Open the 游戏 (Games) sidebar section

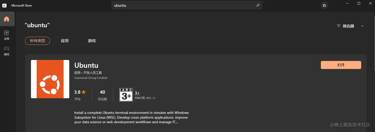click(7, 51)
